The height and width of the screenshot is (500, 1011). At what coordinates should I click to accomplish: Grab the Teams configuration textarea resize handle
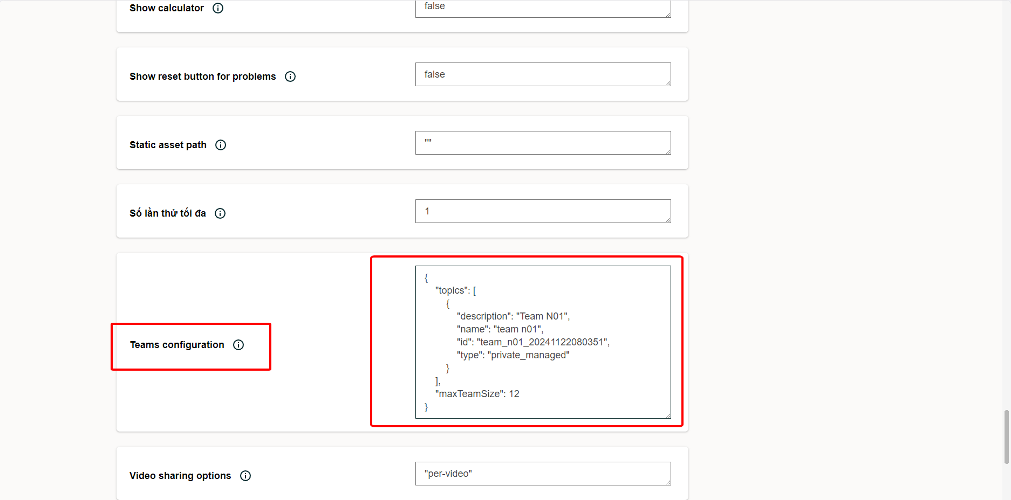point(668,415)
